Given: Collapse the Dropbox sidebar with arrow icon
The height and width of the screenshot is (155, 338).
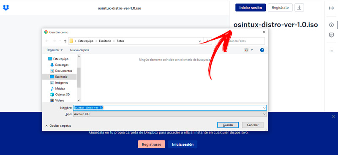Looking at the screenshot, I should [x=331, y=8].
